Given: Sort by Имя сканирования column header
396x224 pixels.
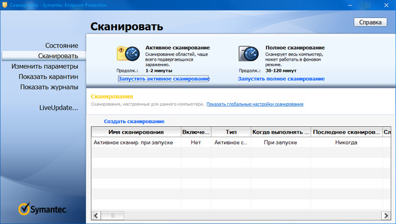Looking at the screenshot, I should click(136, 132).
